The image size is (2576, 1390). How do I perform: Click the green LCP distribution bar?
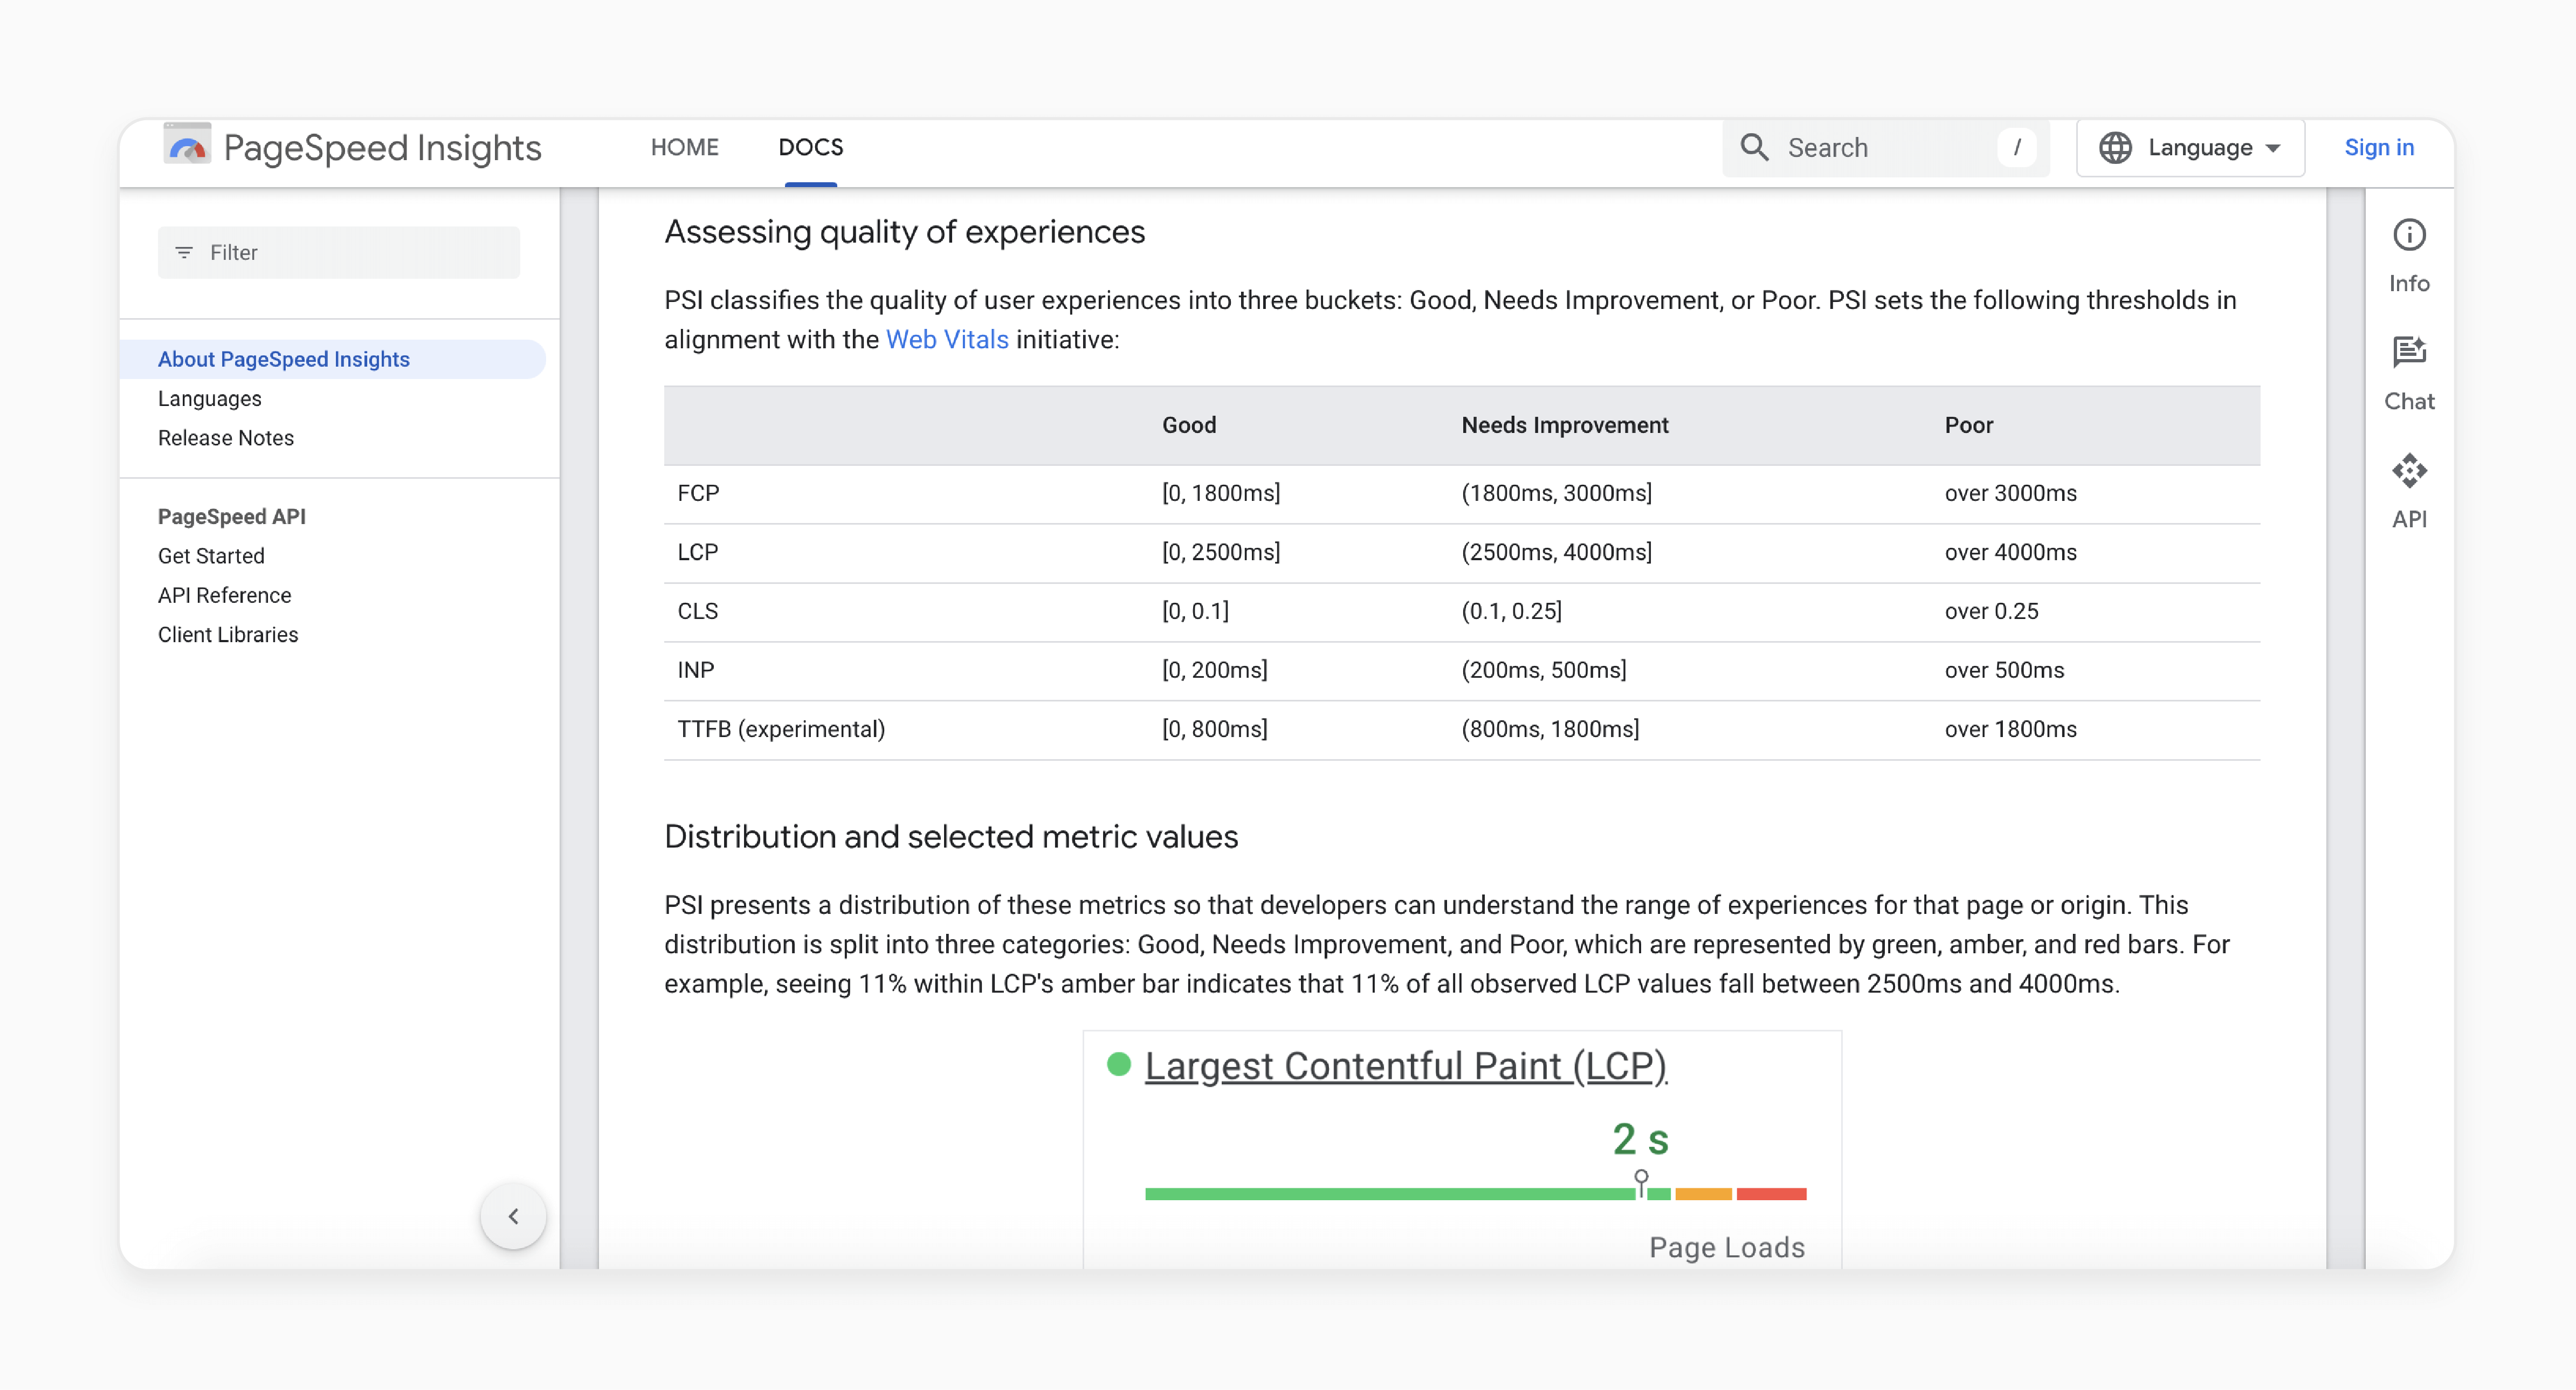pos(1390,1194)
